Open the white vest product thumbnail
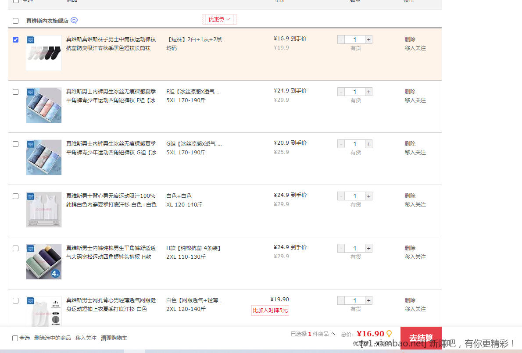The image size is (522, 353). (44, 210)
